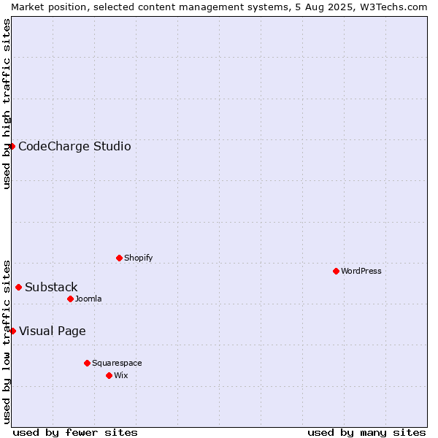Click the Shopify red data point
The image size is (438, 438).
119,258
